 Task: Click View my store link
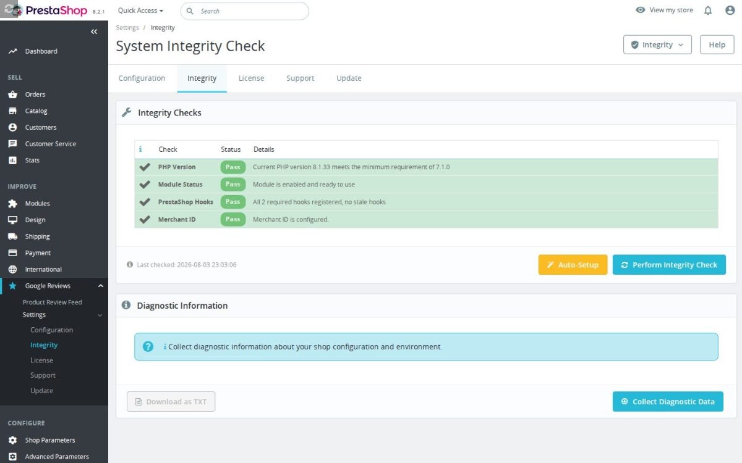click(x=665, y=10)
